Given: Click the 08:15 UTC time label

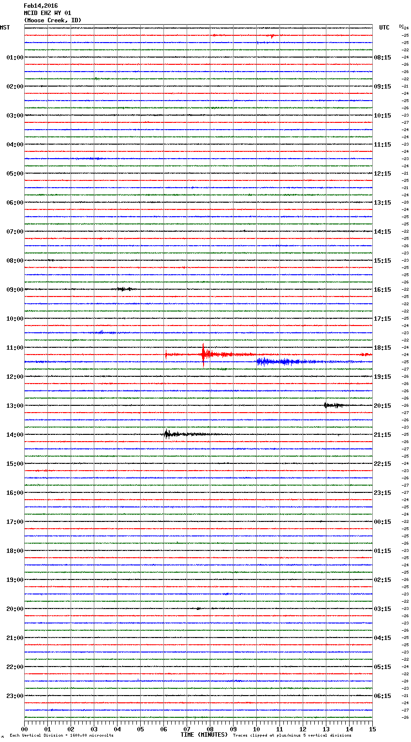Looking at the screenshot, I should click(x=382, y=57).
